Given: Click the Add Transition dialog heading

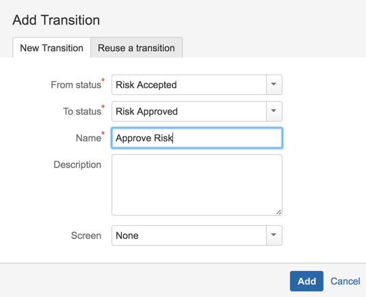Looking at the screenshot, I should (x=56, y=20).
